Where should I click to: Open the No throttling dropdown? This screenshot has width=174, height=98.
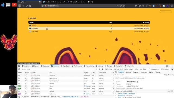pyautogui.click(x=165, y=69)
